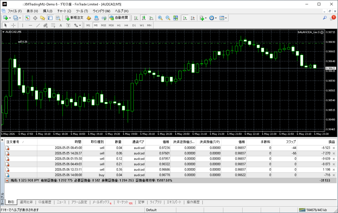338x213 pixels.
Task: Toggle the 自動売買 auto trading button
Action: (x=119, y=18)
